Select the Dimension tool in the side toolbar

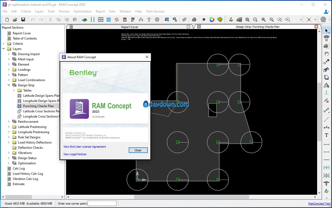point(326,127)
